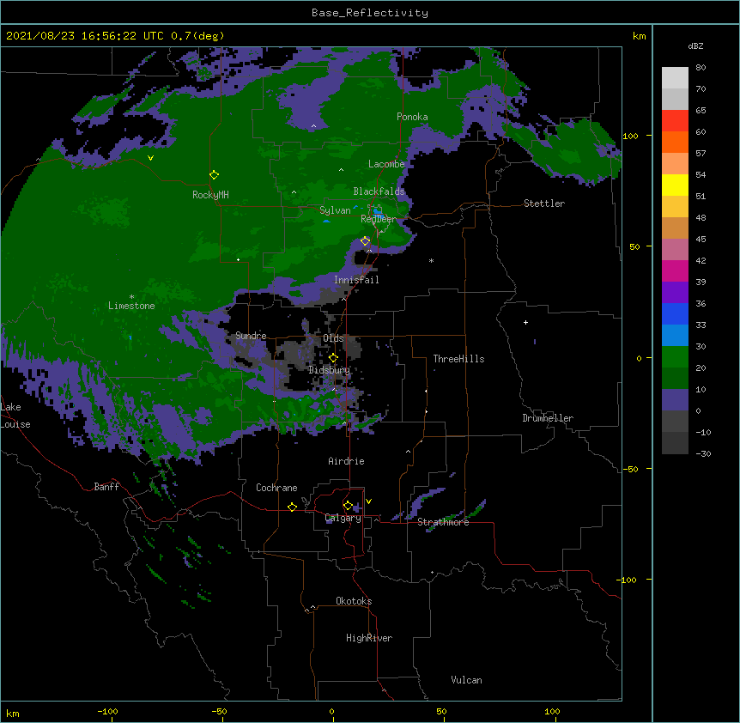The image size is (740, 723).
Task: Click the Vulcan town label
Action: point(466,680)
